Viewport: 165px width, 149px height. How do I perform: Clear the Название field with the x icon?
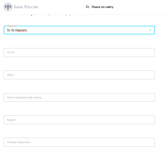coord(150,30)
